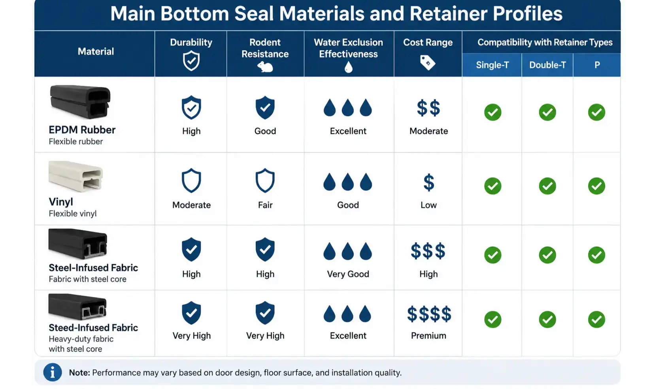
Task: Click the Steel-Infused Fabric triple dollar sign
Action: tap(428, 251)
